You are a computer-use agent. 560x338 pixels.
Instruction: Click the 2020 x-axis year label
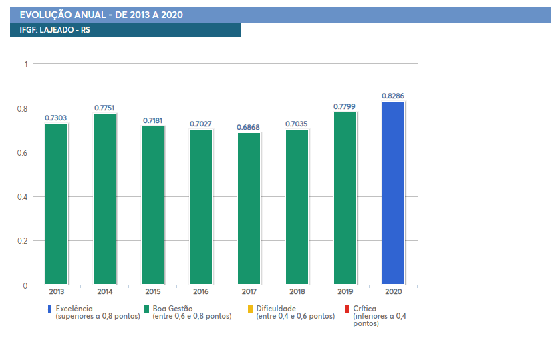pos(393,292)
